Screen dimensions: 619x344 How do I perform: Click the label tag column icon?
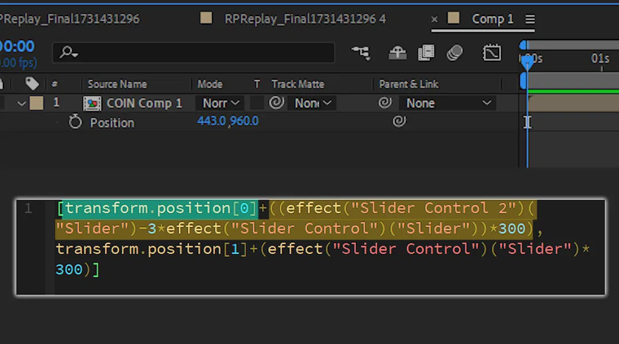click(x=32, y=84)
